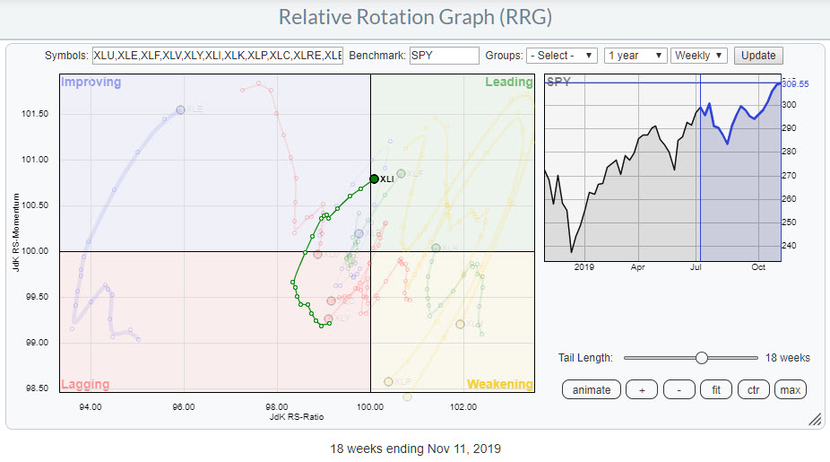Click the max button

[791, 390]
